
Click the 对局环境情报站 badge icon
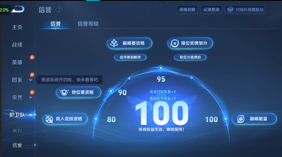coord(230,10)
